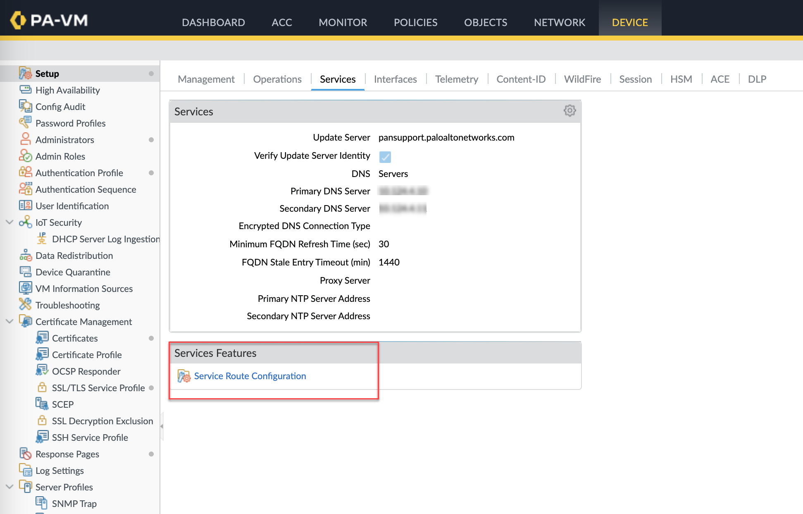Image resolution: width=803 pixels, height=514 pixels.
Task: Click the Services panel gear edit icon
Action: pos(569,110)
